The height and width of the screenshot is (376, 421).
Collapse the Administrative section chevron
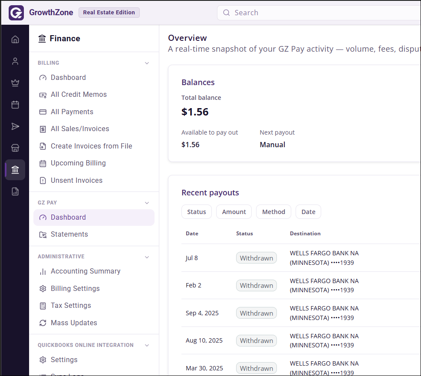[x=147, y=257]
